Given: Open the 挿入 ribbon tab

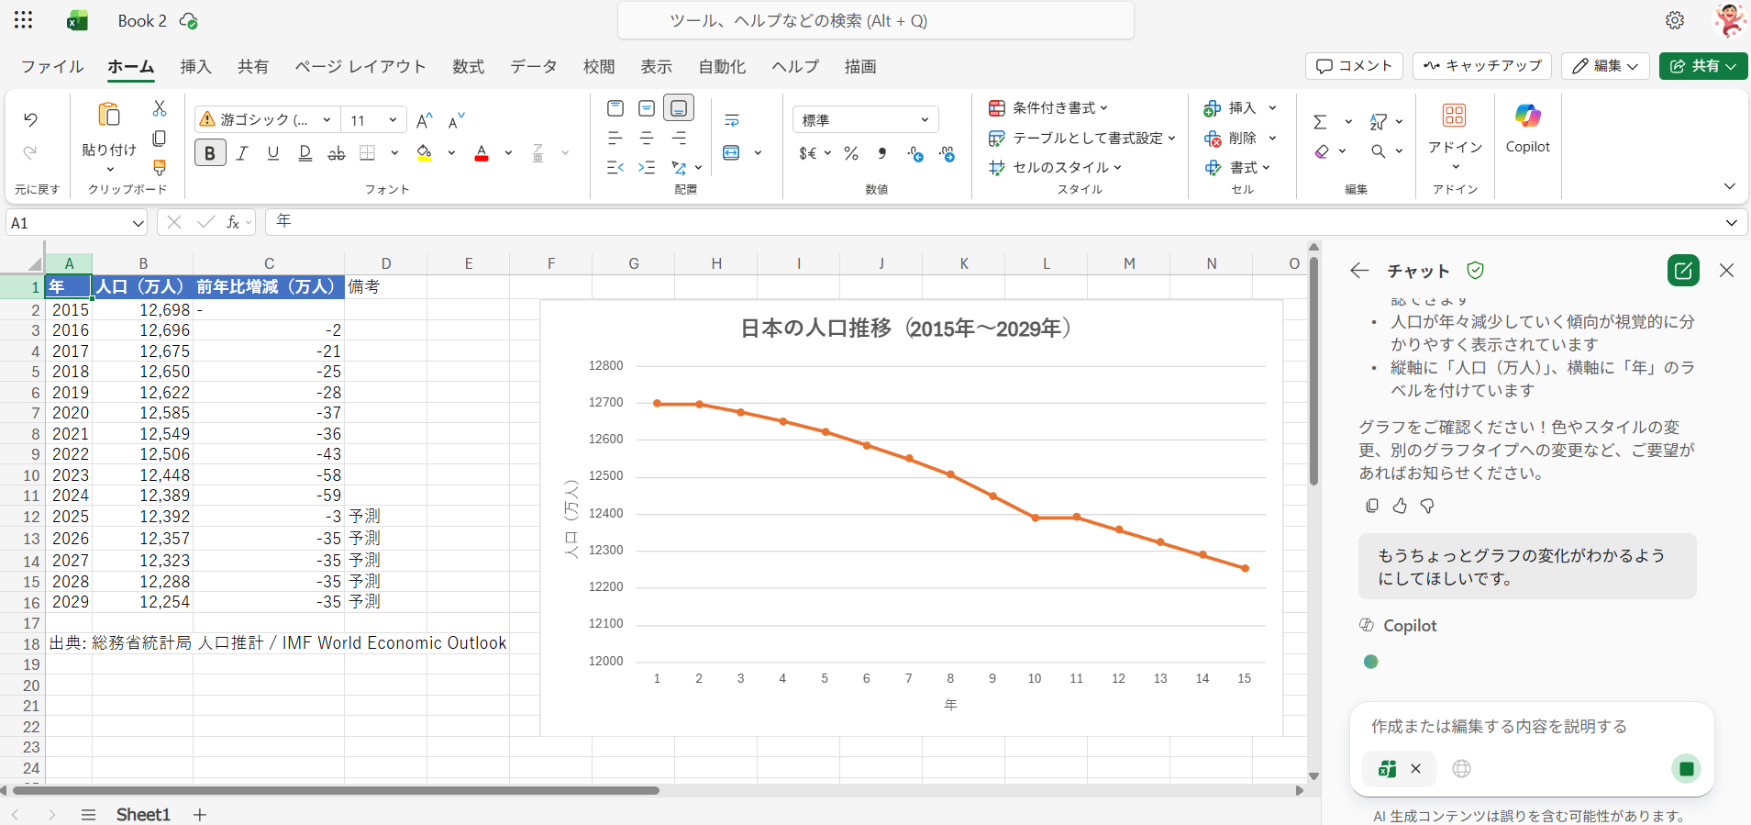Looking at the screenshot, I should pyautogui.click(x=195, y=66).
